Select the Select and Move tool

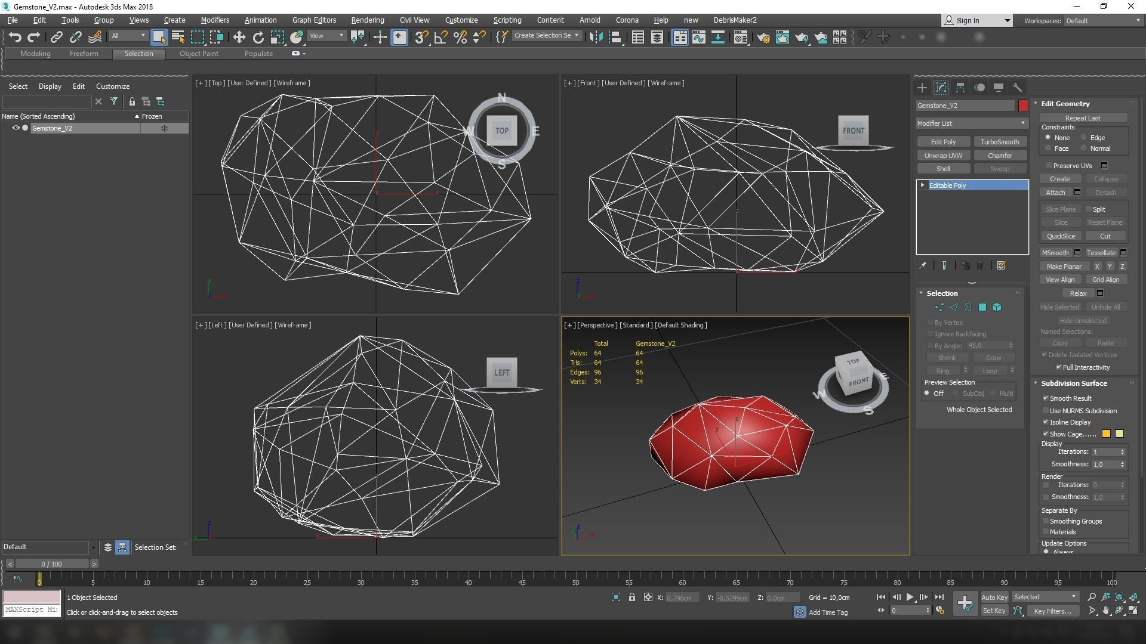pos(239,37)
